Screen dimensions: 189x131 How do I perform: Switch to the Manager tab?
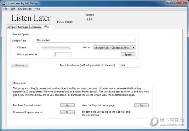[23, 27]
